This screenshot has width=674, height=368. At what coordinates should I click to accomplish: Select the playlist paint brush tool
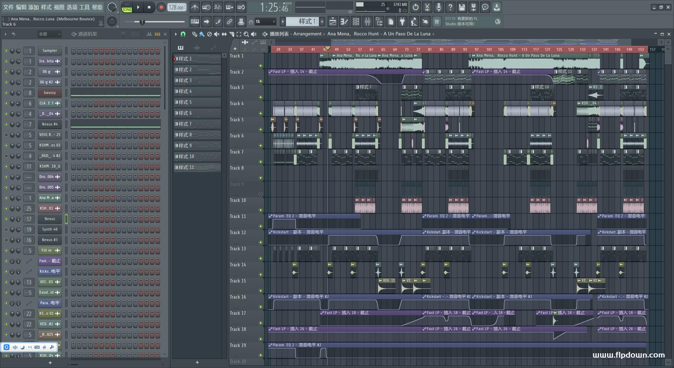pos(202,34)
